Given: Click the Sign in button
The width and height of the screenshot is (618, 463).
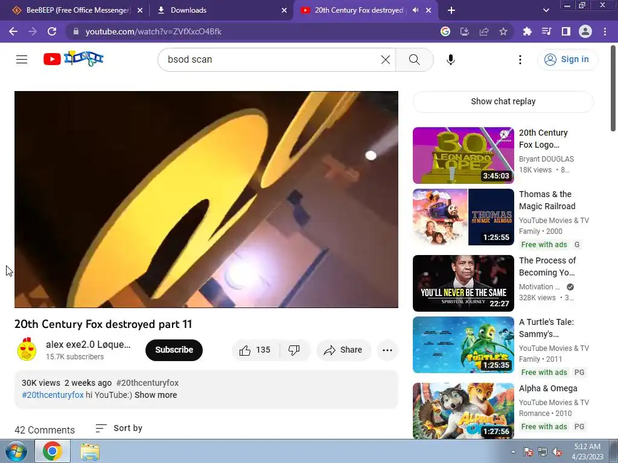Looking at the screenshot, I should [x=567, y=60].
